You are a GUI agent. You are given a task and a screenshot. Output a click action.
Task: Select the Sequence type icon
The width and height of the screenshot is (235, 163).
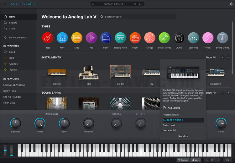(x=193, y=38)
